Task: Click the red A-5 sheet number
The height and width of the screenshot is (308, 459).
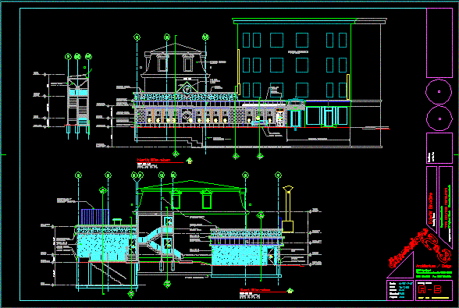Action: [x=429, y=289]
